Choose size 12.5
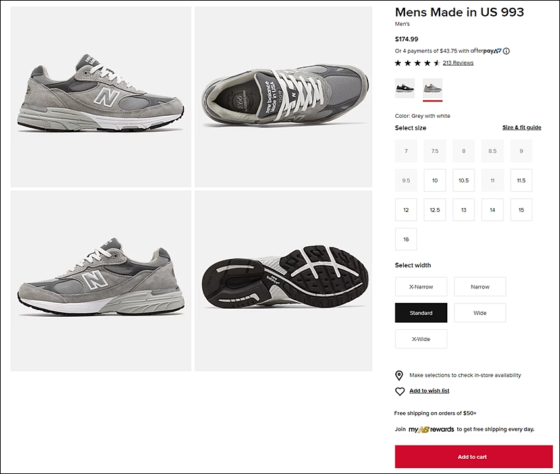This screenshot has width=560, height=474. [435, 210]
